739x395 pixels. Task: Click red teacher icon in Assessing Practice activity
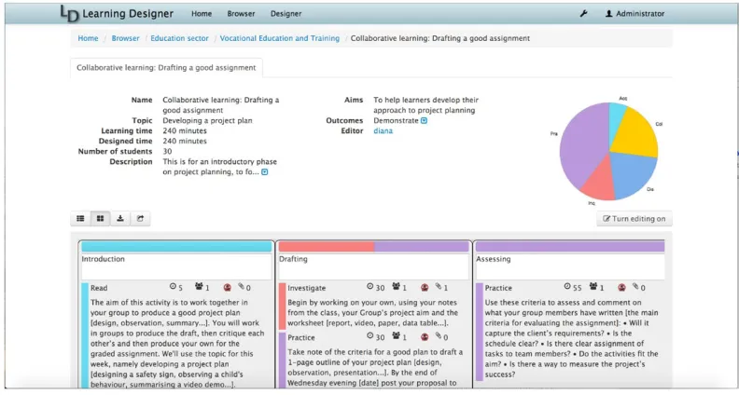(x=621, y=287)
